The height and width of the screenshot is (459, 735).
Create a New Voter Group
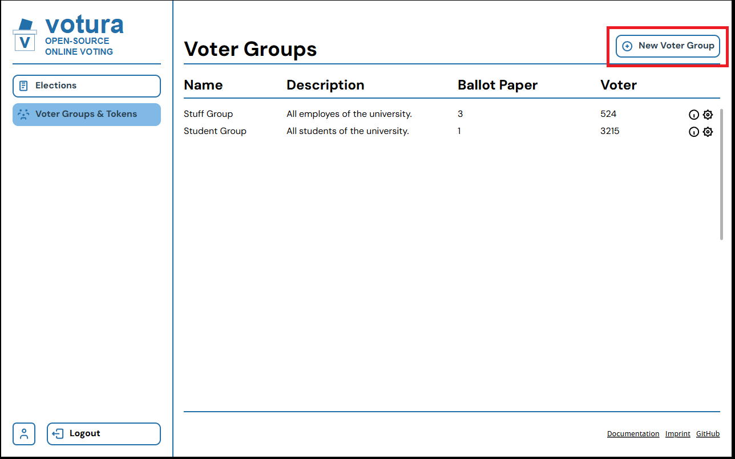coord(668,46)
